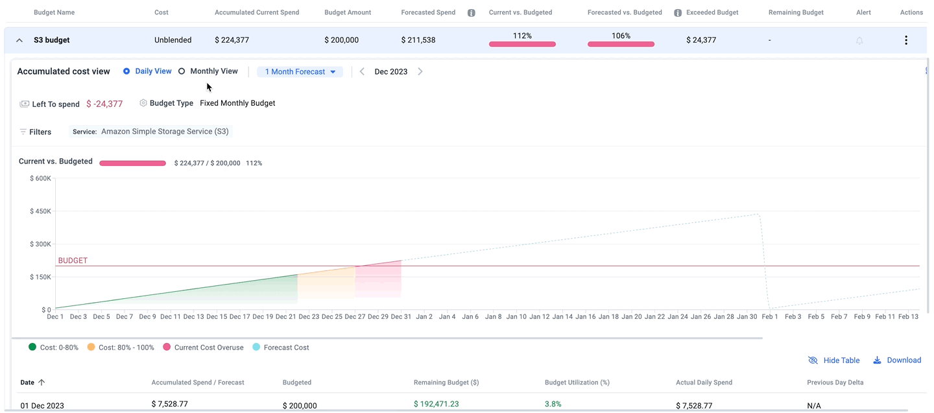
Task: Click the BUDGET line label on chart
Action: pyautogui.click(x=73, y=261)
